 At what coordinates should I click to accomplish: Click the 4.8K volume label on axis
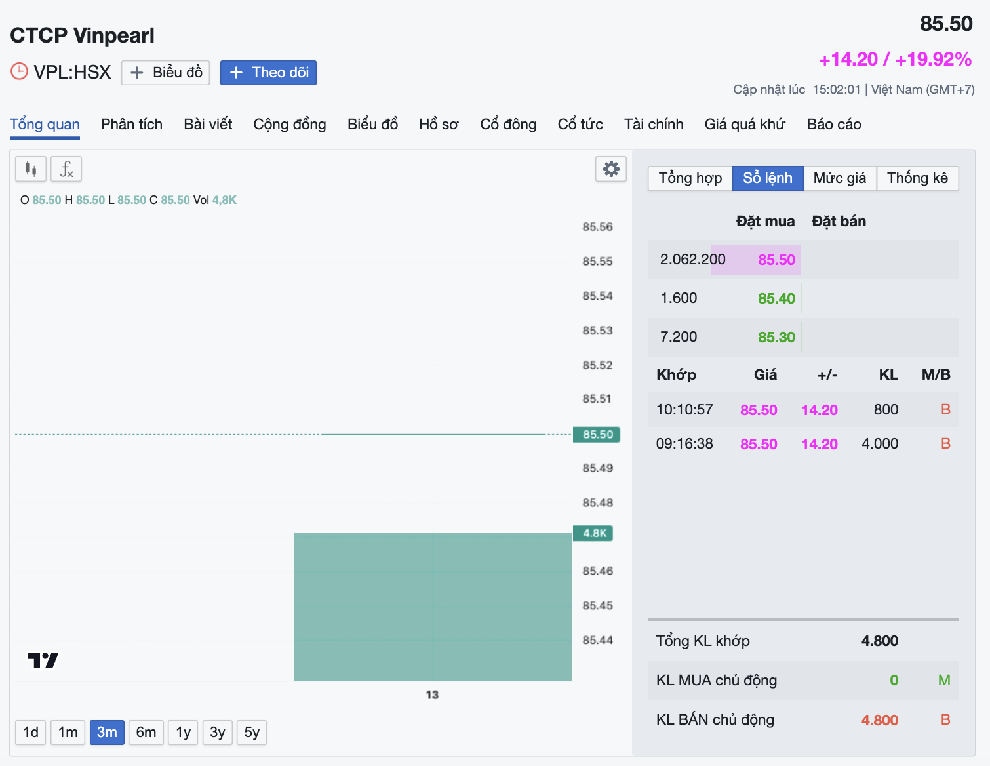(593, 533)
